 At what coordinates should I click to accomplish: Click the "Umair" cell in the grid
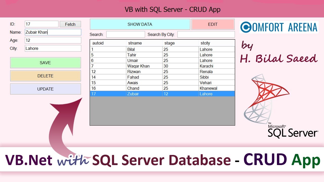click(x=144, y=60)
